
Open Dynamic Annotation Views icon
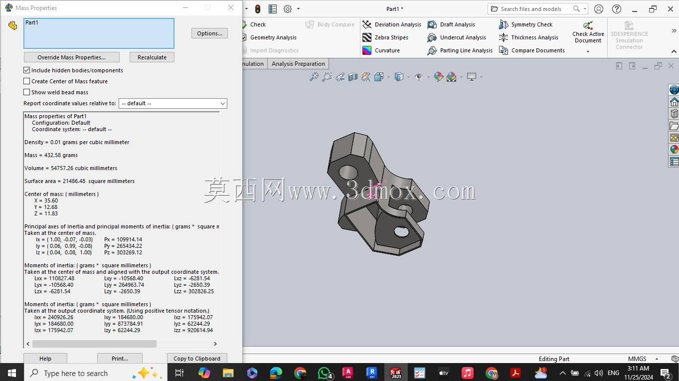point(366,77)
